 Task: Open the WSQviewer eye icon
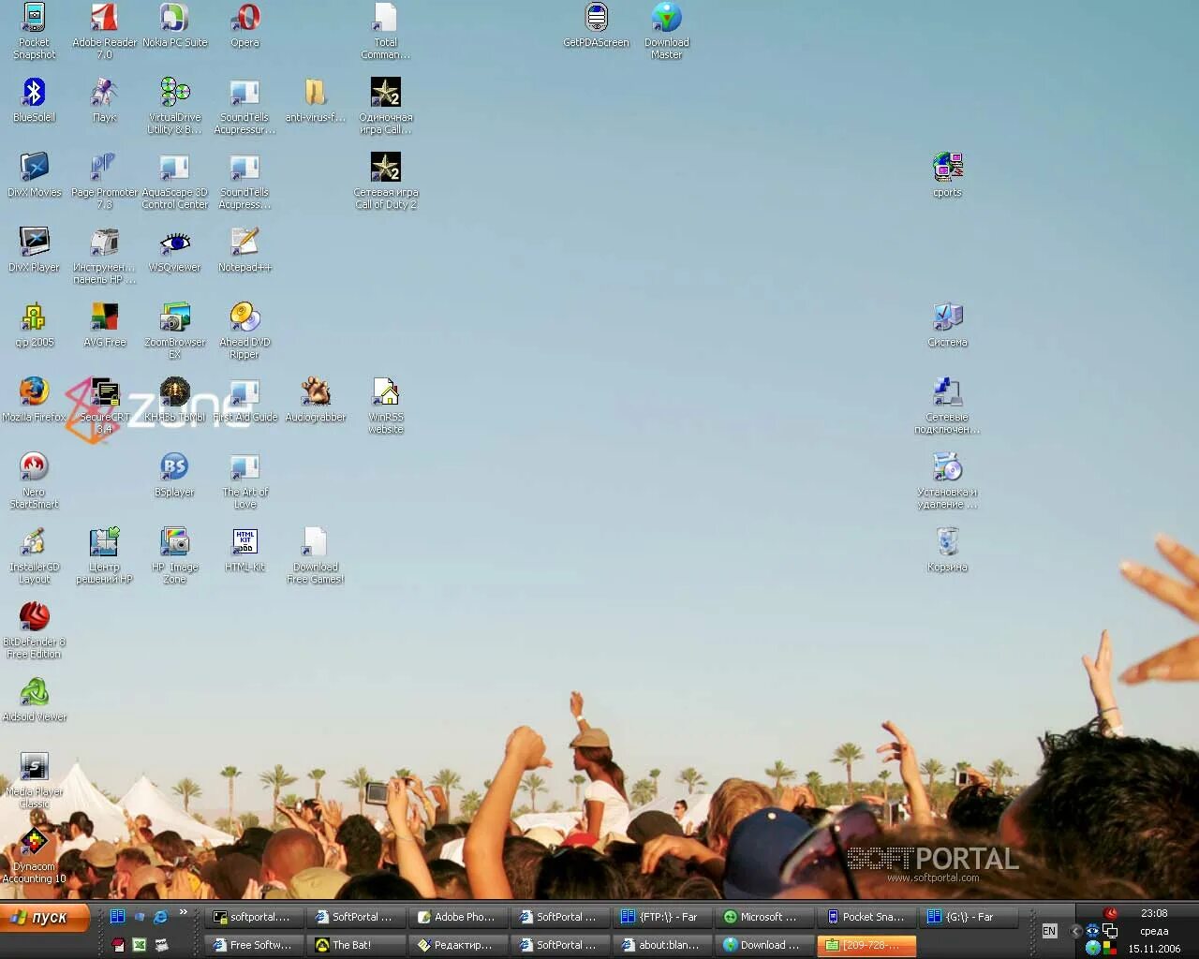coord(174,250)
